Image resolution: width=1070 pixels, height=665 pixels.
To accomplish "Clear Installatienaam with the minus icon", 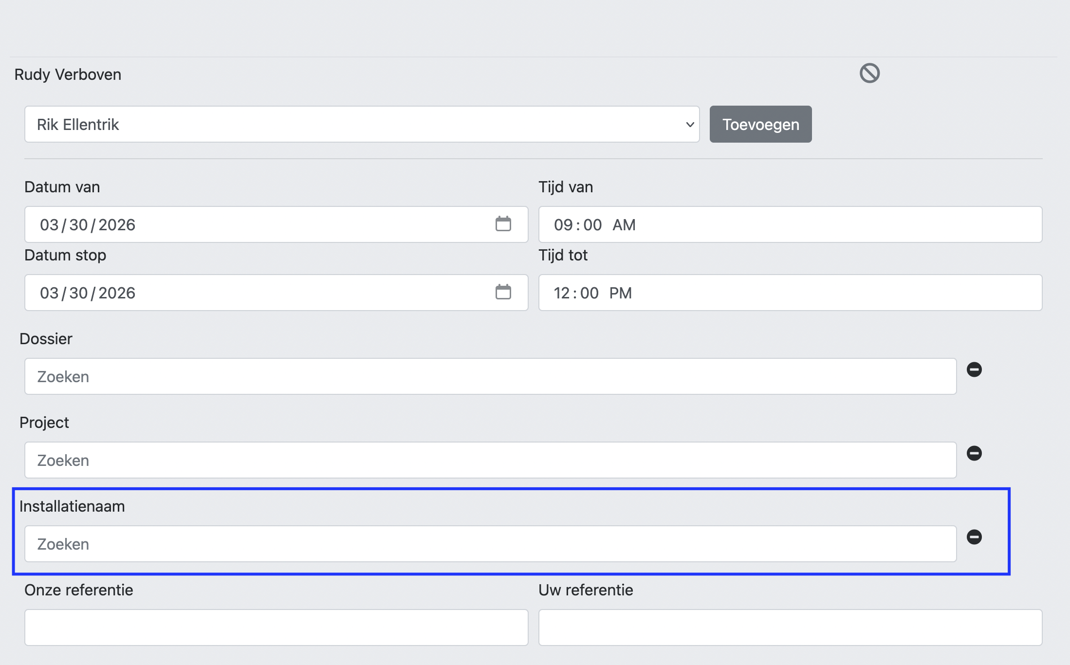I will coord(974,537).
